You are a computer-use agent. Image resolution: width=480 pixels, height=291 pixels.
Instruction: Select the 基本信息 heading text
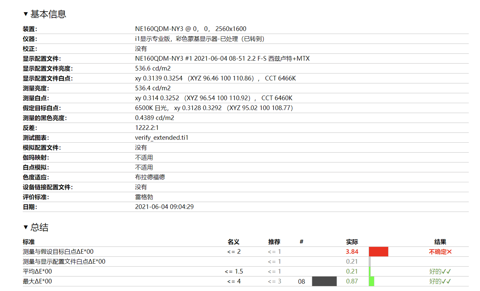point(48,14)
